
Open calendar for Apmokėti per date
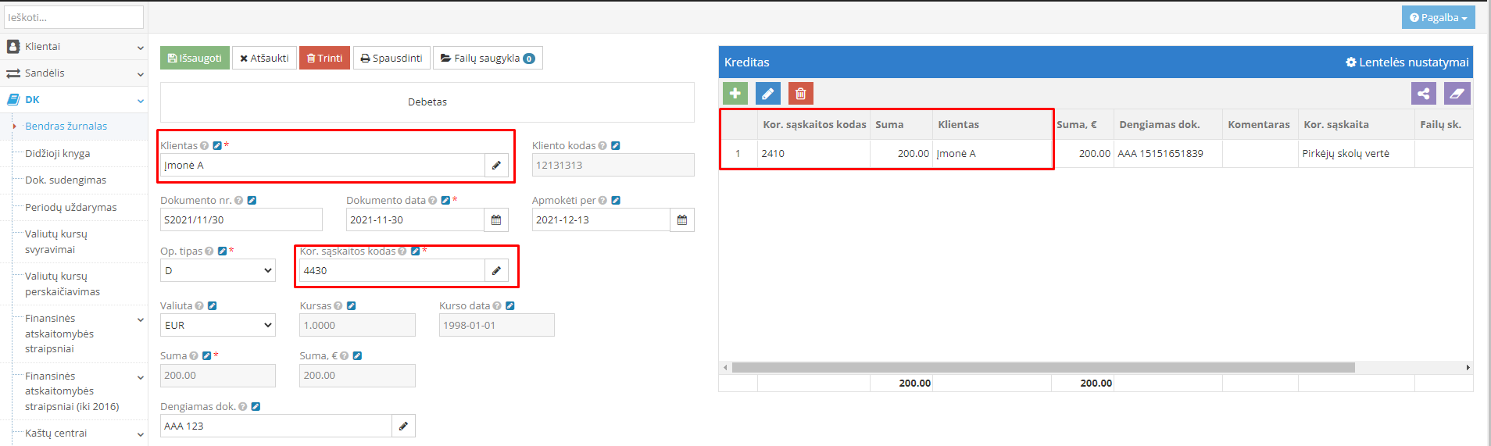[681, 220]
